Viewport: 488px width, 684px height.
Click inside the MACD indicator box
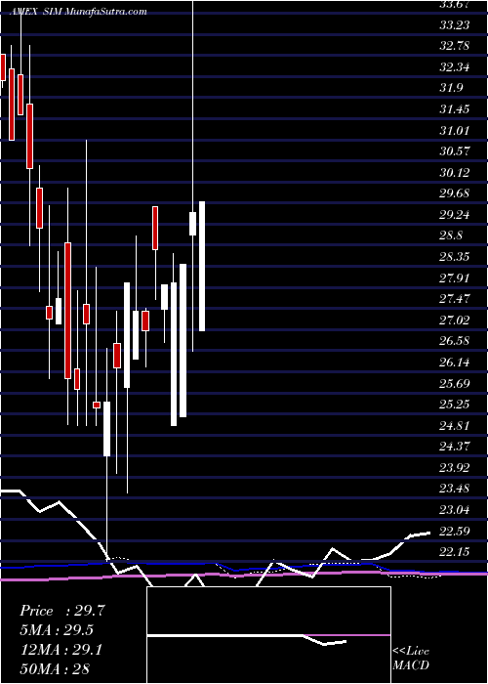268,635
